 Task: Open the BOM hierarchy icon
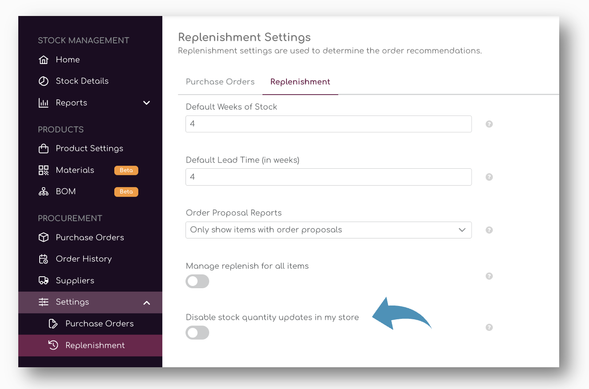coord(44,192)
